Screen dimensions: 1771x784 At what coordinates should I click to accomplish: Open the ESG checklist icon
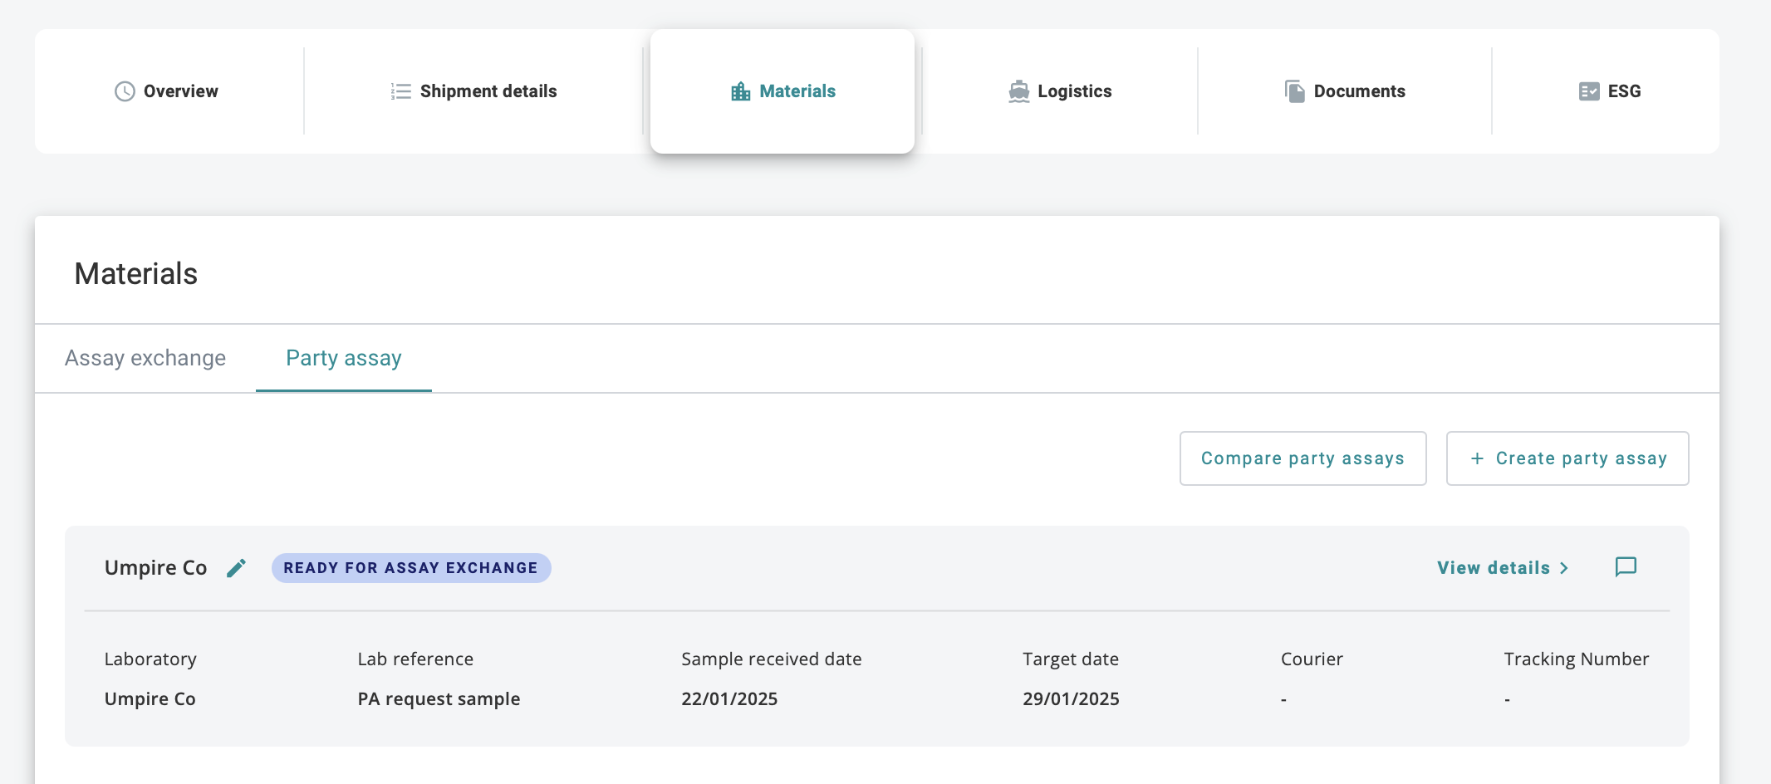click(x=1588, y=91)
